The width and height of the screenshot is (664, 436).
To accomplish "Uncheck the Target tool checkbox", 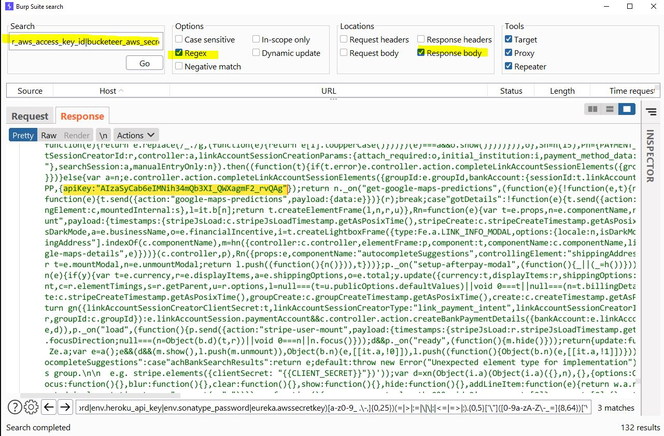I will pos(508,39).
